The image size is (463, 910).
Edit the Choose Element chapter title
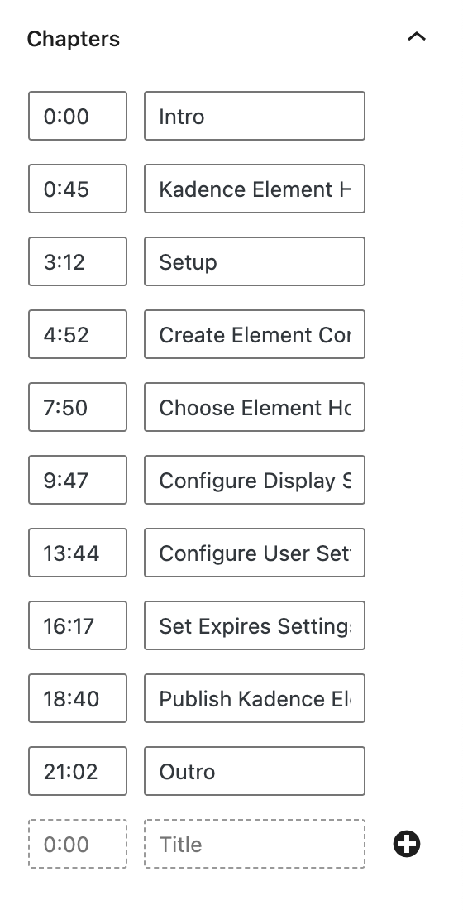click(255, 407)
